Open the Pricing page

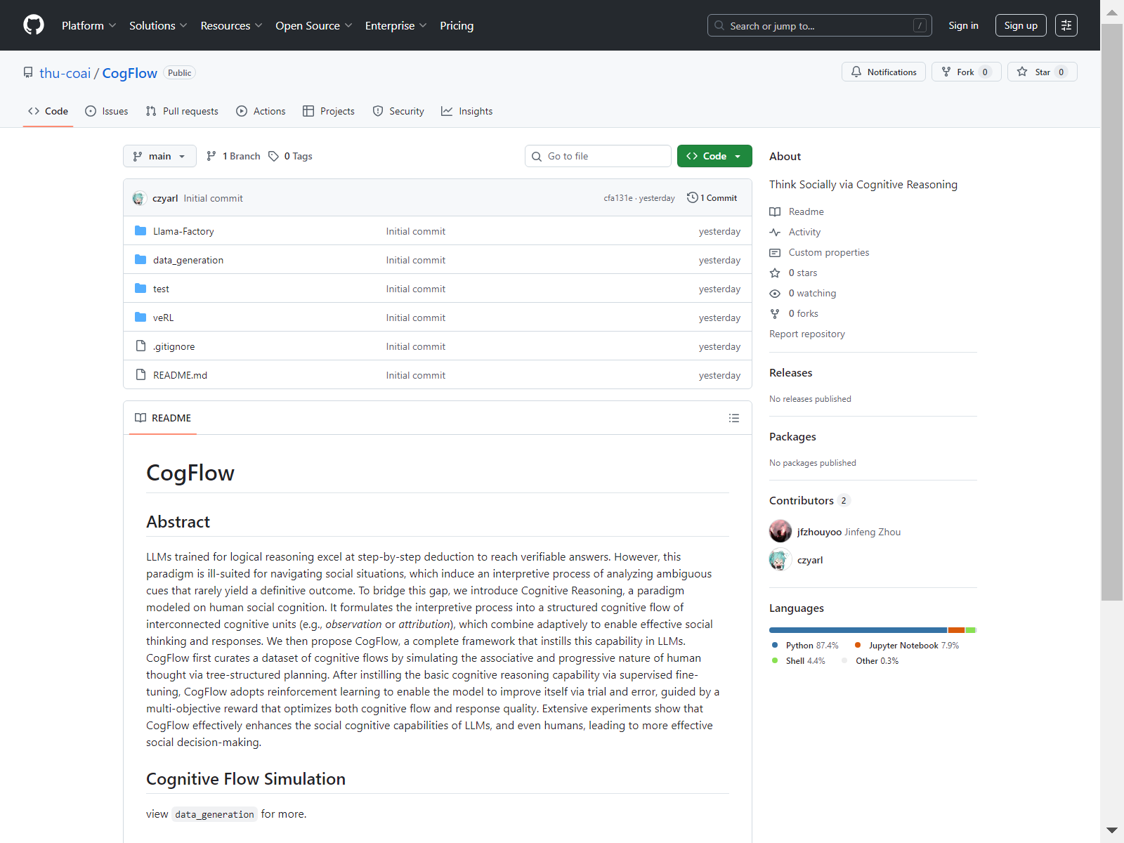(457, 25)
